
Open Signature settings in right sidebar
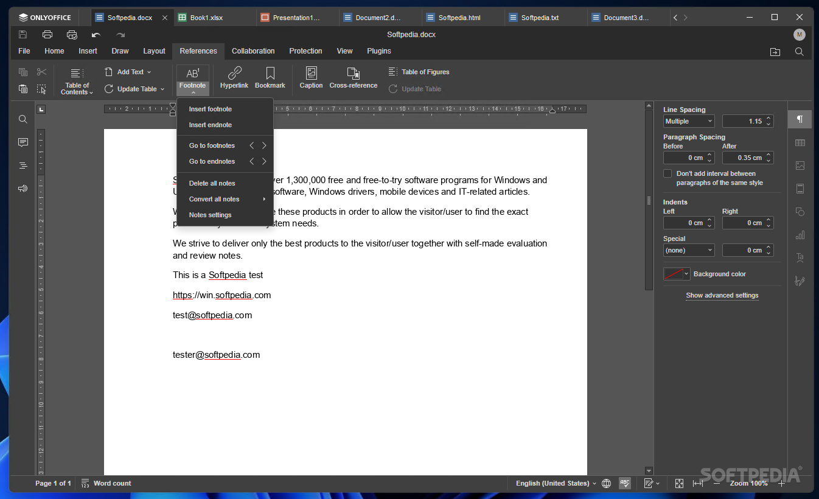click(800, 281)
